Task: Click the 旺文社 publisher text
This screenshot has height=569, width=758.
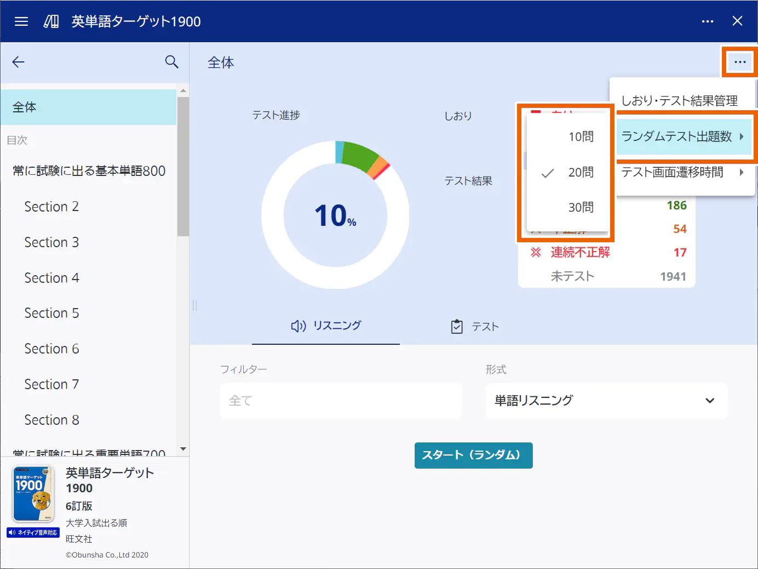Action: point(79,539)
